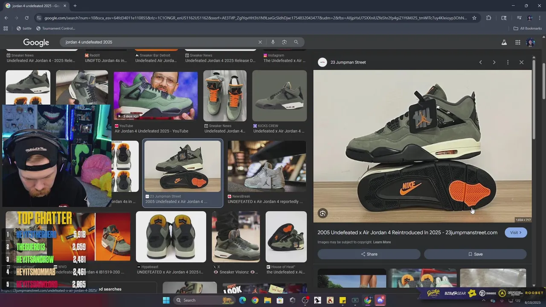Show previous image in the preview panel
Image resolution: width=546 pixels, height=307 pixels.
click(x=480, y=62)
